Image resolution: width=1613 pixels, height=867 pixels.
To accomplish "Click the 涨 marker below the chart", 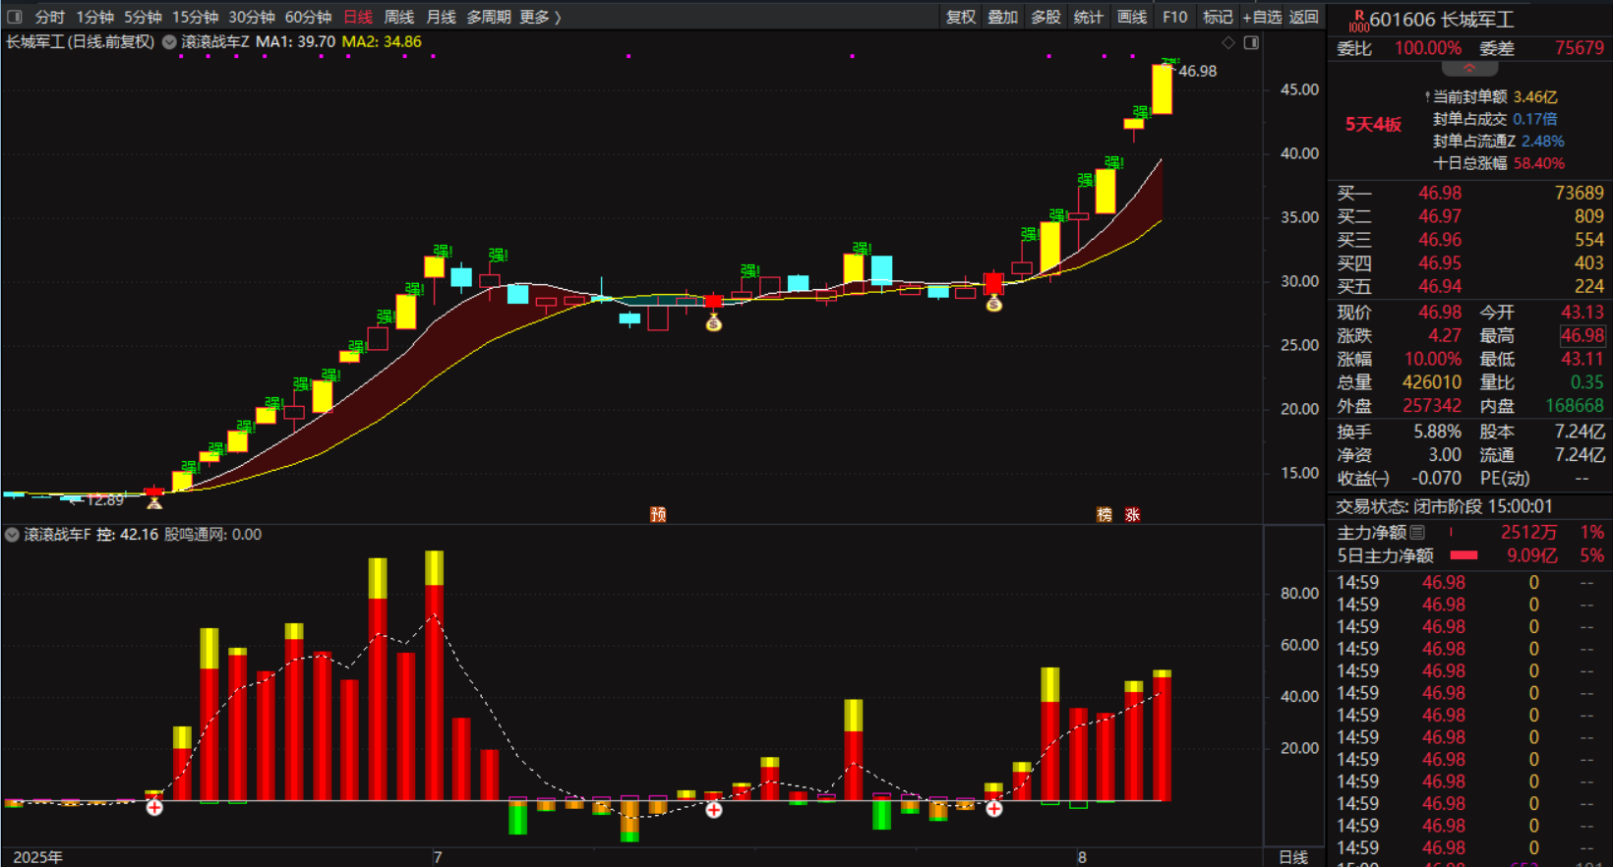I will (1132, 514).
